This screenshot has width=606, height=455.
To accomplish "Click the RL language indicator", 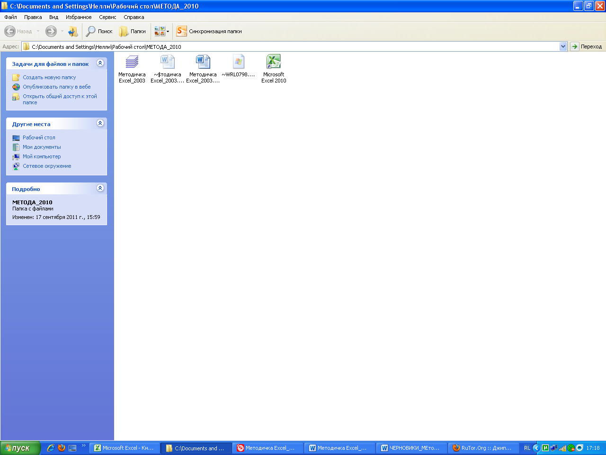I will click(x=527, y=448).
